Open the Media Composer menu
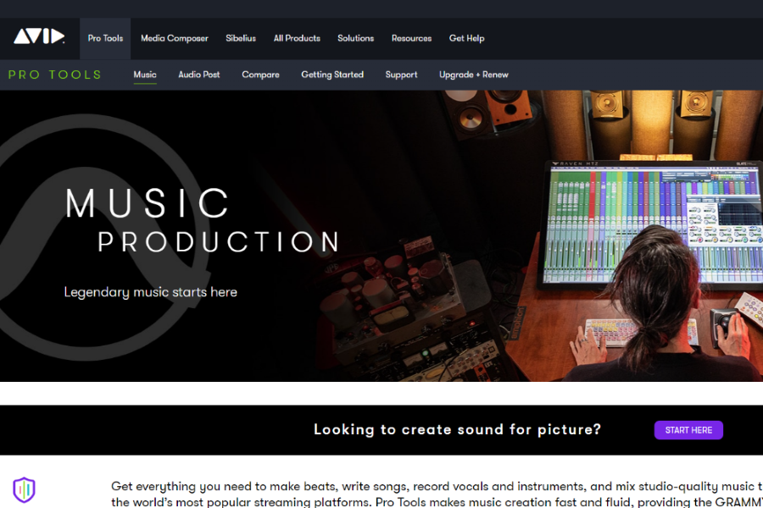The width and height of the screenshot is (763, 508). 174,38
